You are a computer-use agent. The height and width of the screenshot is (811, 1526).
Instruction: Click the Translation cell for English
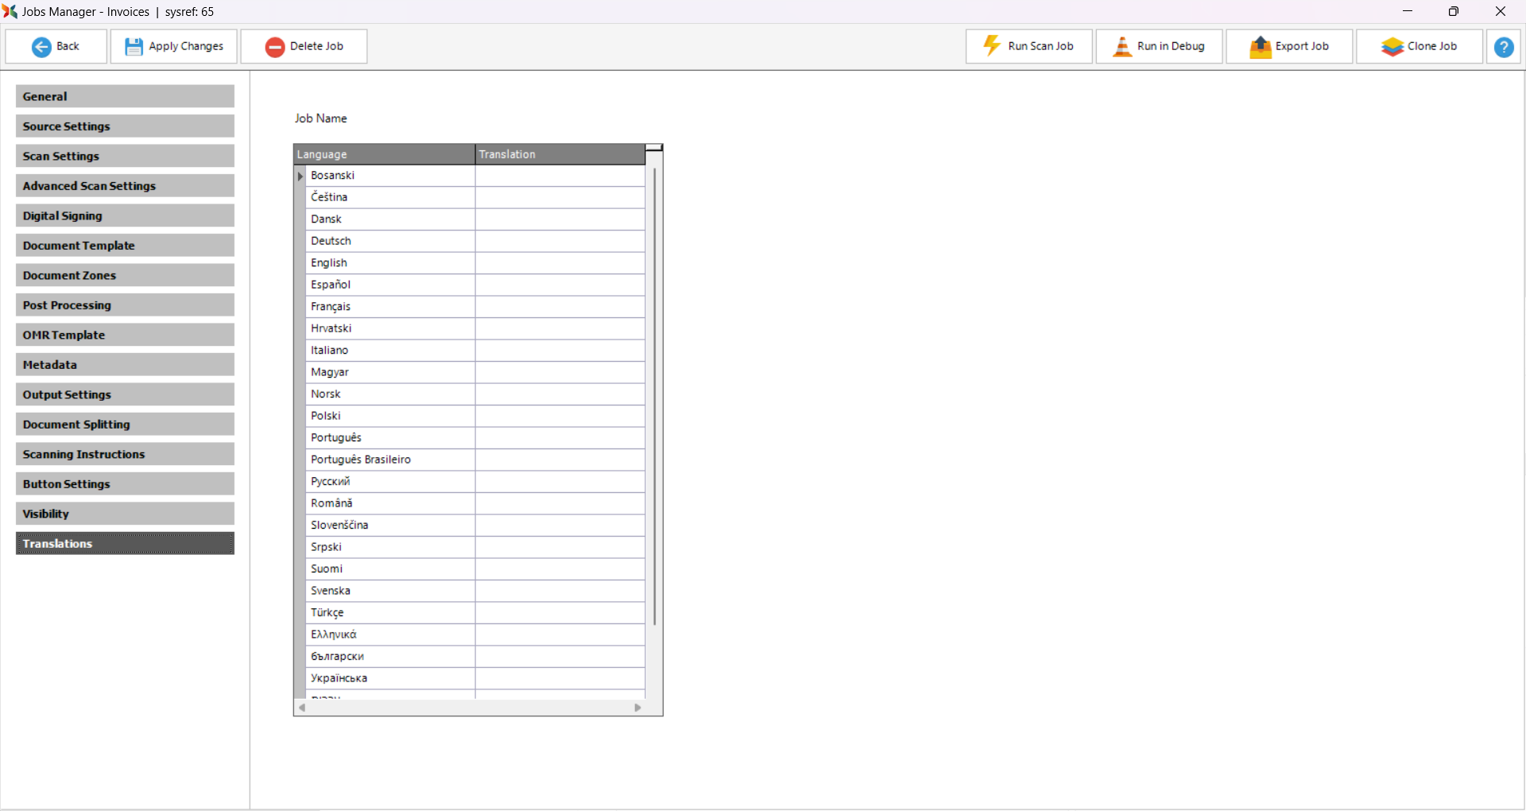pyautogui.click(x=560, y=263)
